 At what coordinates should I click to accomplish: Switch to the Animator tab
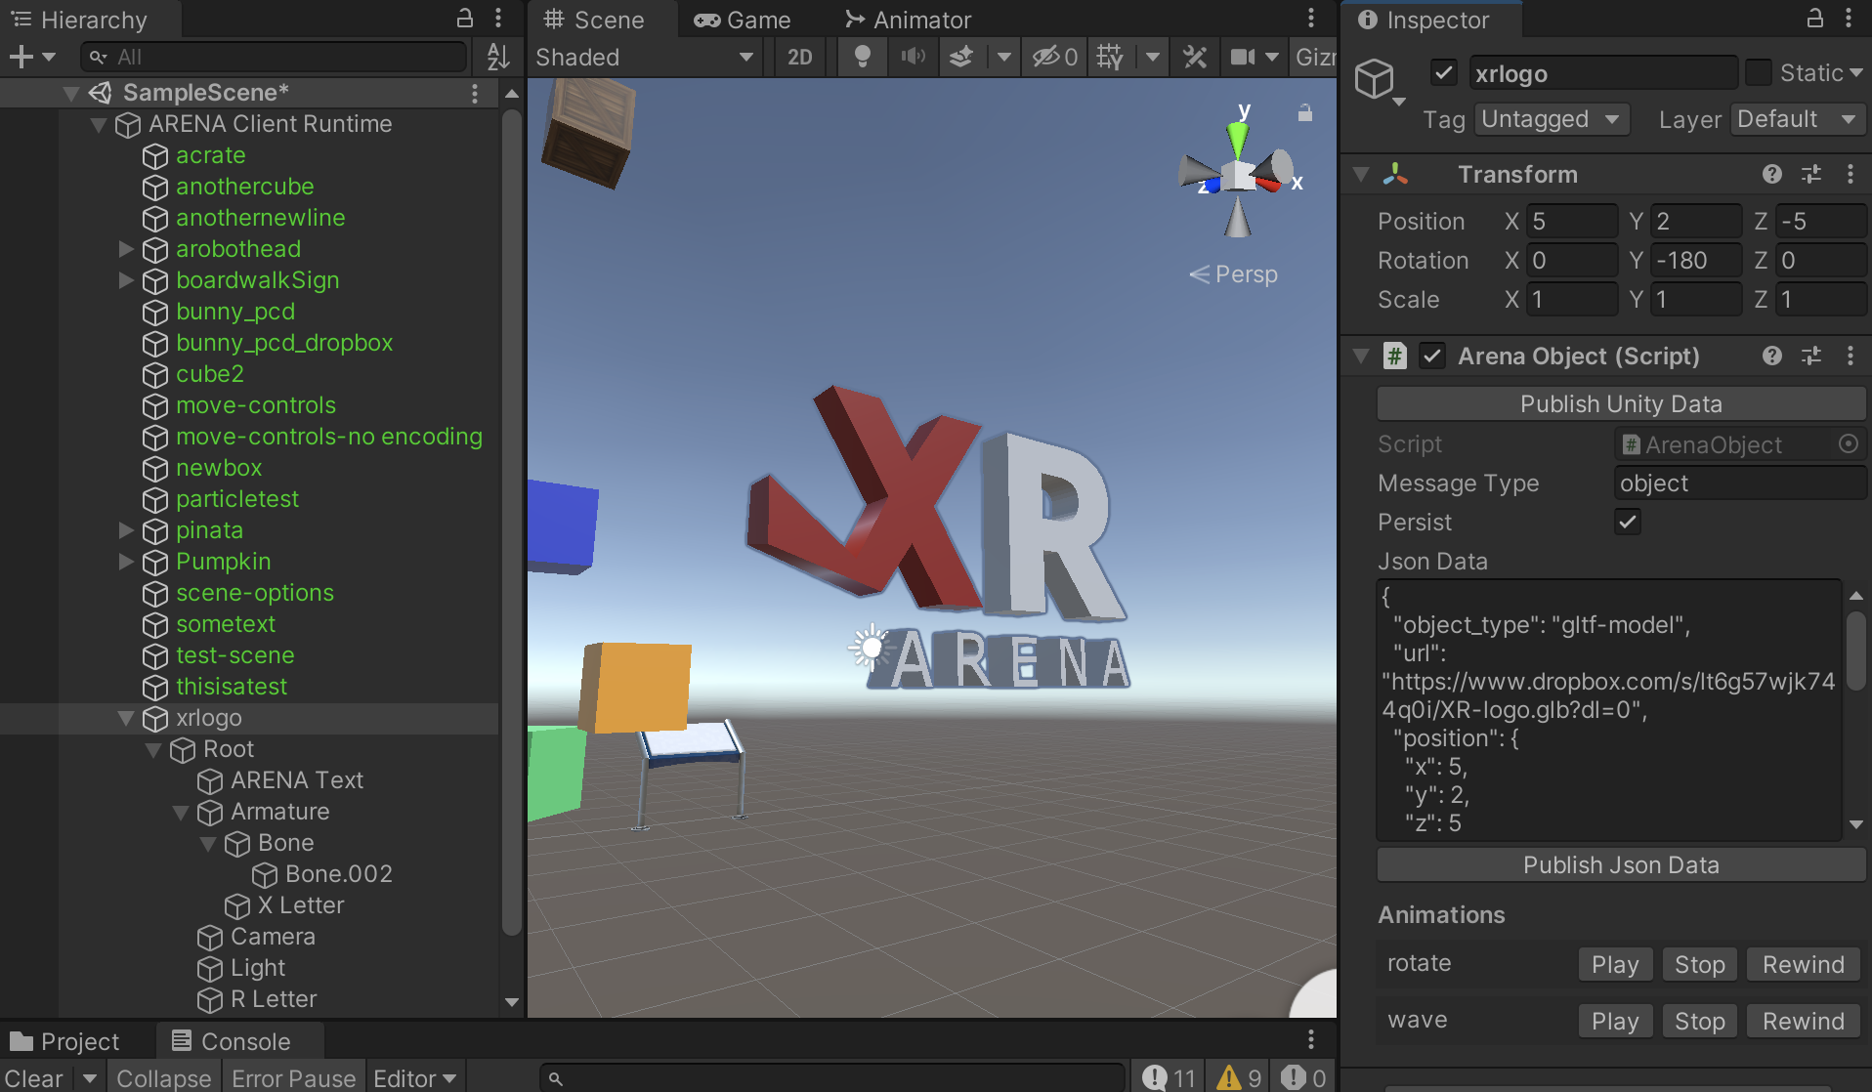(909, 20)
